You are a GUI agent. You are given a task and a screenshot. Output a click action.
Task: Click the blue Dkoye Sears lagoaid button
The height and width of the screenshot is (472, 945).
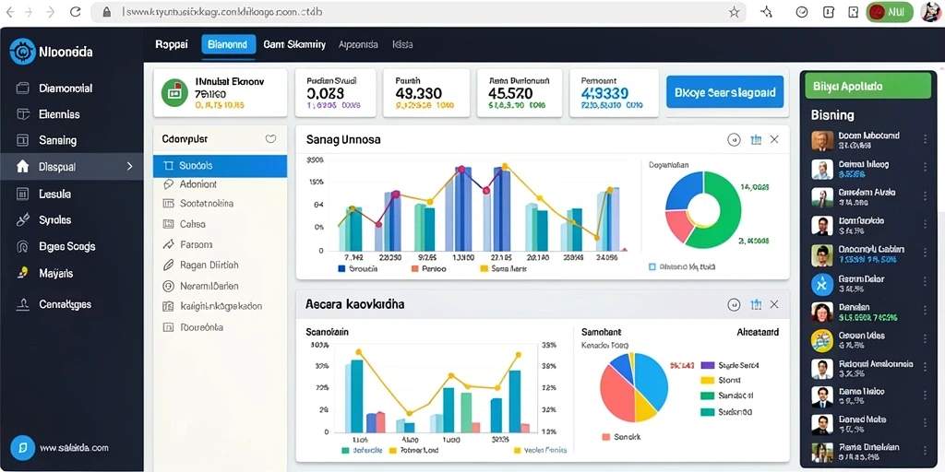(x=725, y=92)
